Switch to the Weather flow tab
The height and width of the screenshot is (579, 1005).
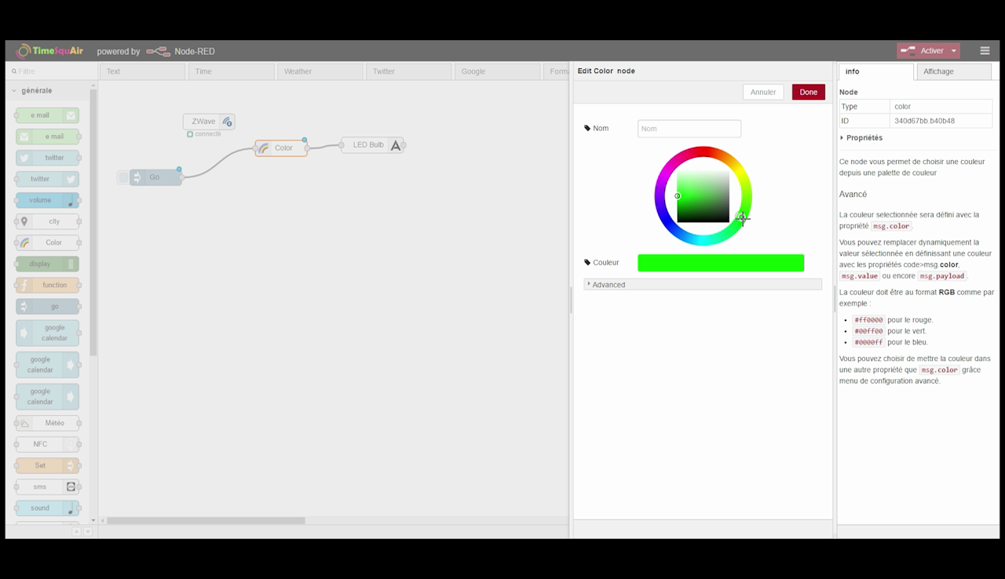pos(320,71)
